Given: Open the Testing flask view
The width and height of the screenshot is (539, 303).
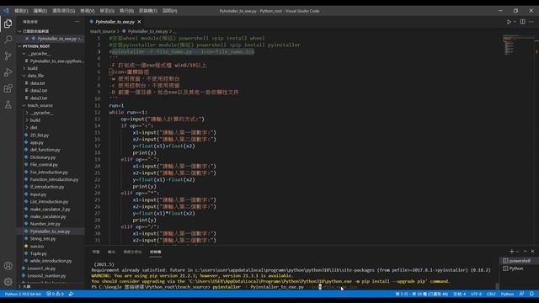Looking at the screenshot, I should (x=8, y=104).
